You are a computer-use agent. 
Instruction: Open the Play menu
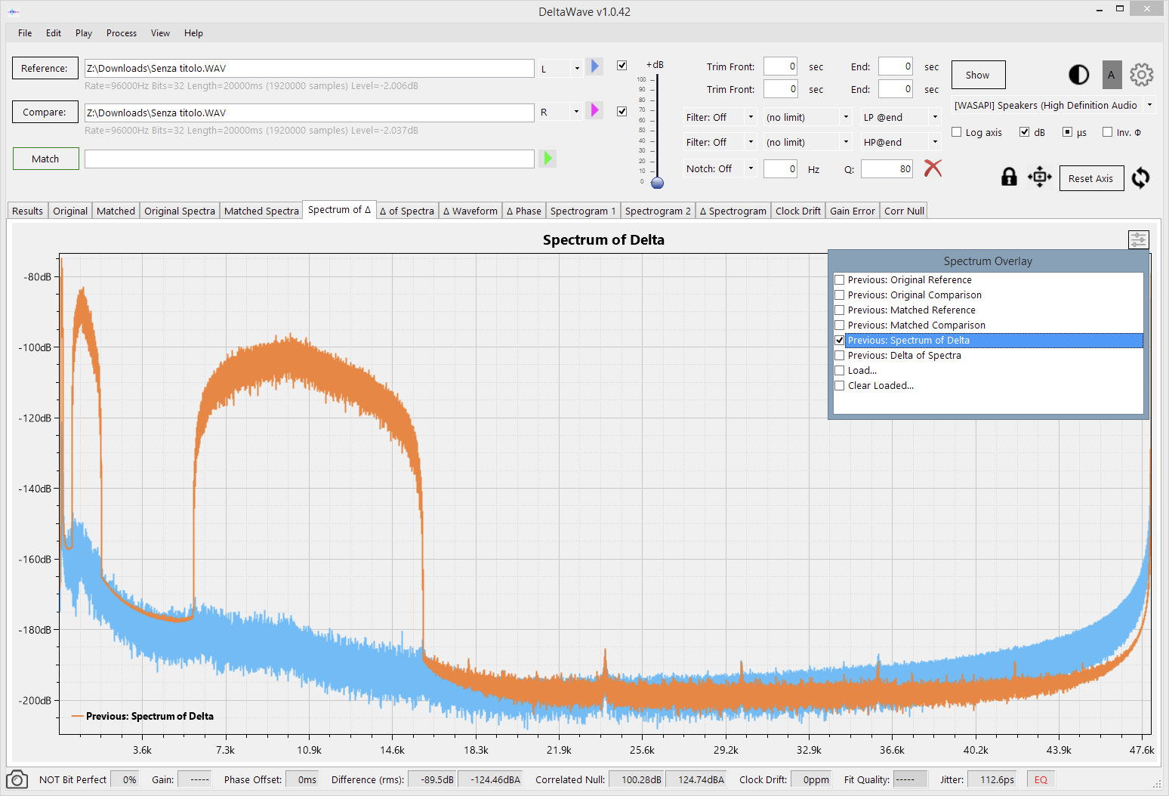tap(84, 32)
